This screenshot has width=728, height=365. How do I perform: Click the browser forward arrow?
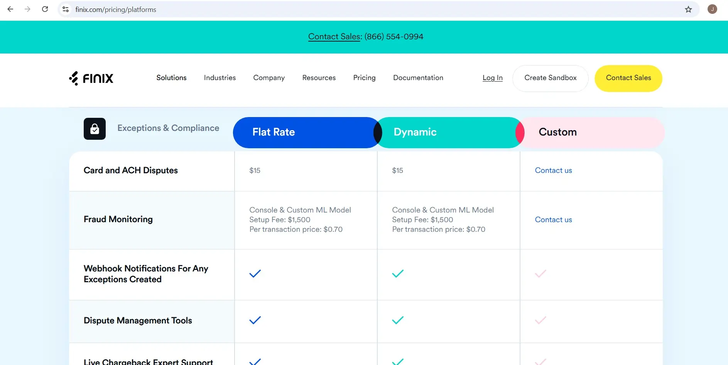tap(27, 9)
